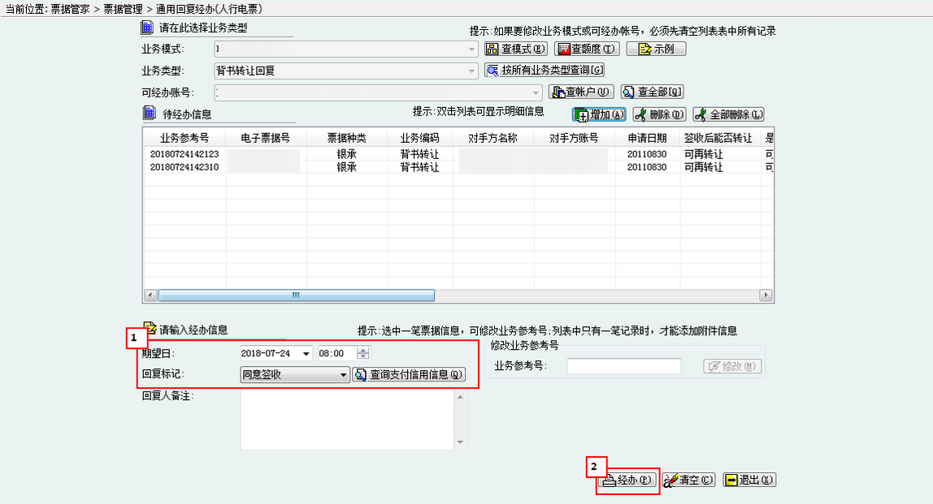Click the 查额度 (T) button

pos(587,49)
